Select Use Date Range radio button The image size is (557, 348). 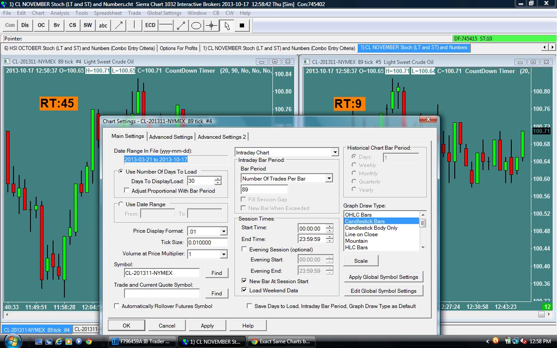[121, 204]
